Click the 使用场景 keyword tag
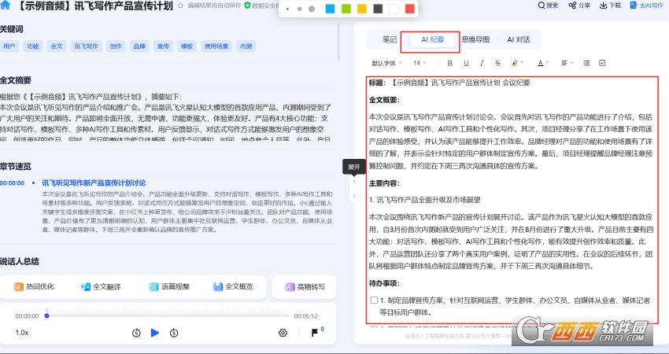The width and height of the screenshot is (669, 354). pyautogui.click(x=216, y=46)
